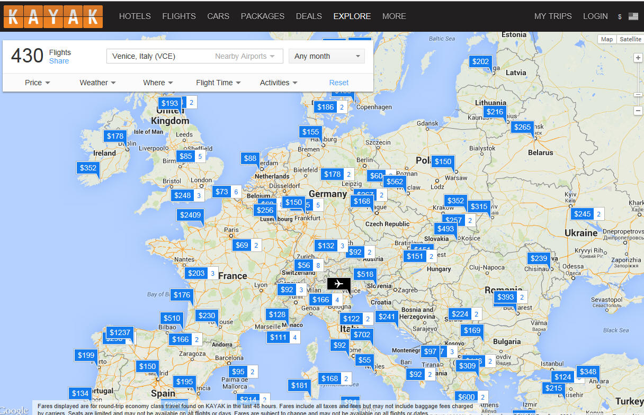
Task: Select the $176 fare marker by Bay of Biscay
Action: click(182, 295)
